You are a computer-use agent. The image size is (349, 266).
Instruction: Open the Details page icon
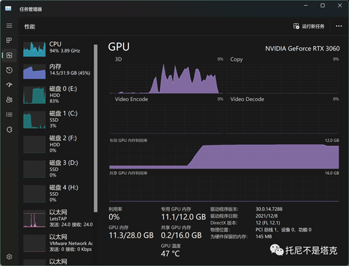click(x=9, y=115)
